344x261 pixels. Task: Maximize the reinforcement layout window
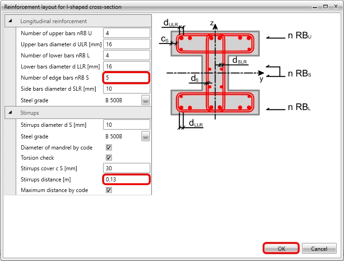tap(326, 6)
